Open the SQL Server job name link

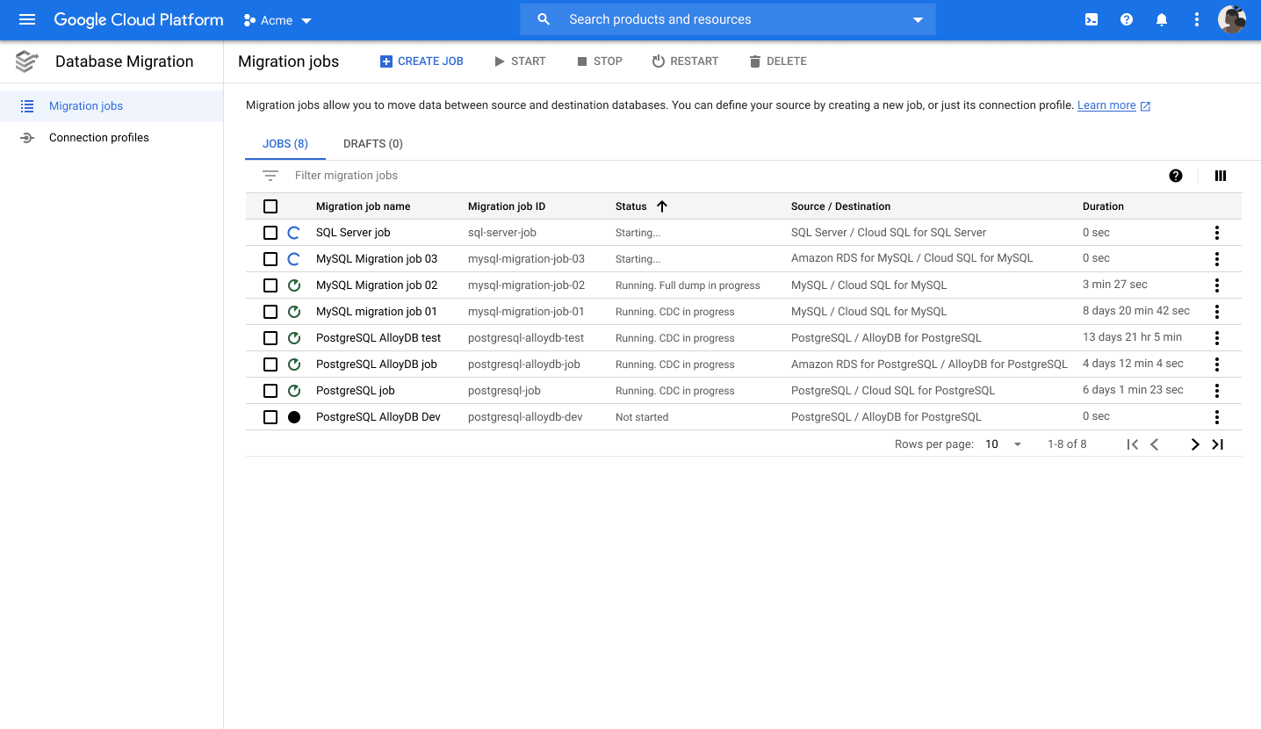pos(353,233)
